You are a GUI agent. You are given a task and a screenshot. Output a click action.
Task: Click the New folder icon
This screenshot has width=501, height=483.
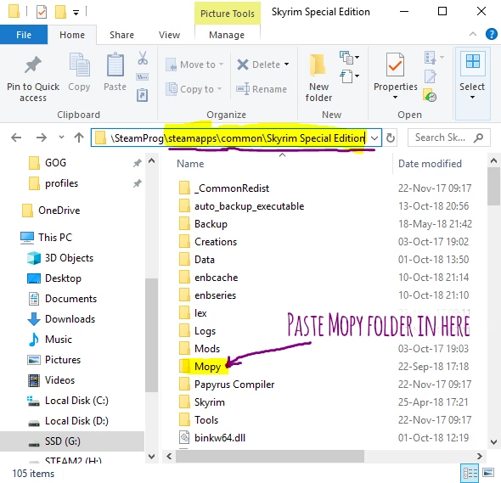[318, 65]
